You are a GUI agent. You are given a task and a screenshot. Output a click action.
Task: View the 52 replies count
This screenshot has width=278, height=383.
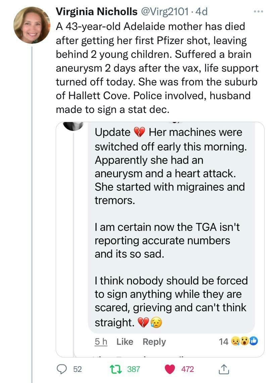tap(78, 369)
